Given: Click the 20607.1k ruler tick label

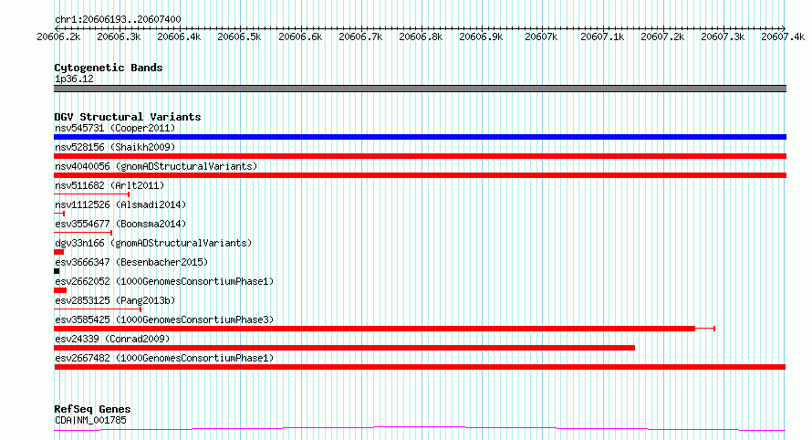Looking at the screenshot, I should tap(602, 37).
